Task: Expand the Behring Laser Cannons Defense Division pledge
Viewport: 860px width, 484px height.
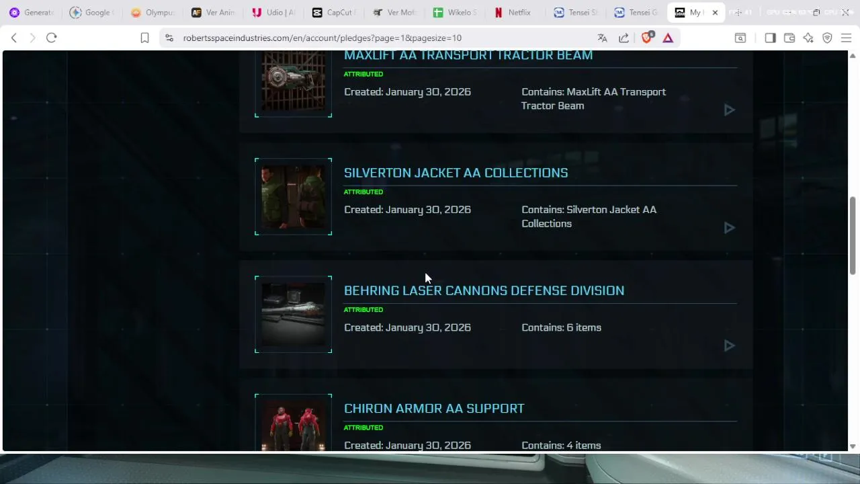Action: pyautogui.click(x=729, y=346)
